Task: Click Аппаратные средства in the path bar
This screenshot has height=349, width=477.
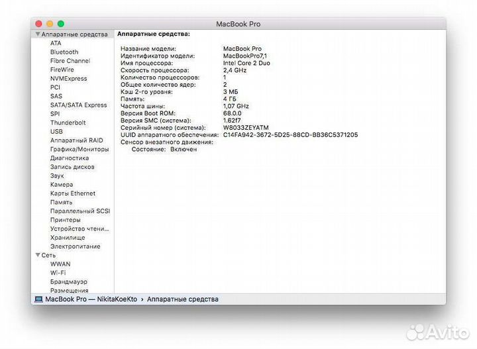Action: coord(183,299)
